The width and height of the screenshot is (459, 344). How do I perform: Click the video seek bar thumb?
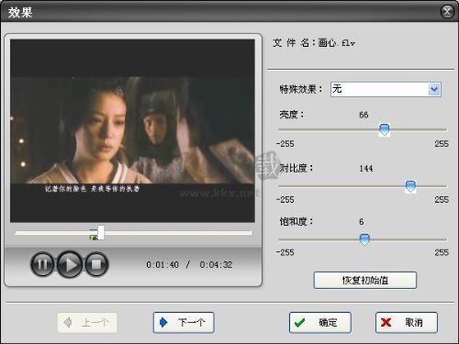pos(101,233)
